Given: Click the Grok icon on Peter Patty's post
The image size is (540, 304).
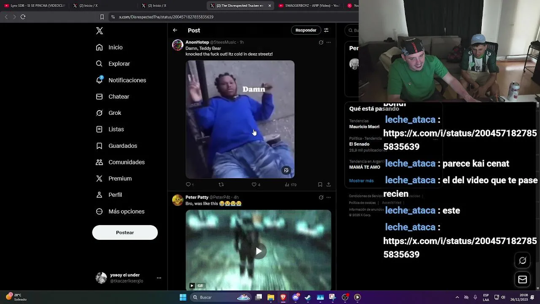Looking at the screenshot, I should tap(321, 198).
